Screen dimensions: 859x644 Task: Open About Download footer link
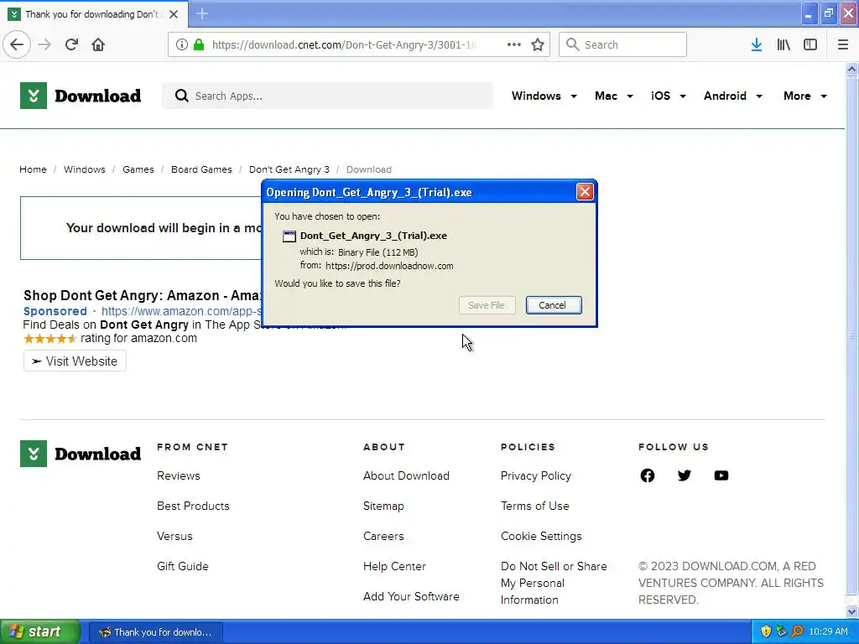pyautogui.click(x=406, y=475)
